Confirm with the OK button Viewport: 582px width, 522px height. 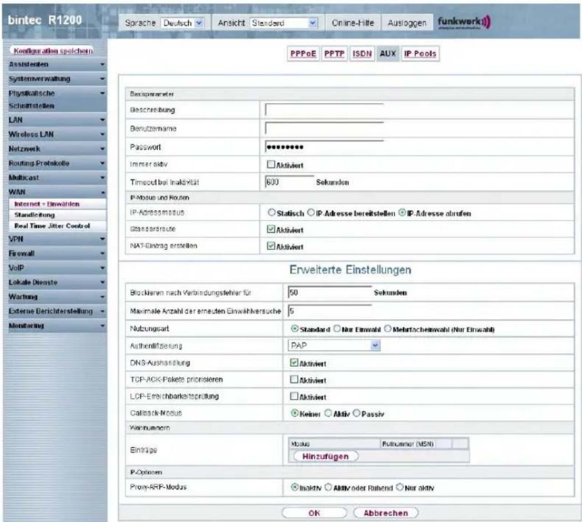(314, 513)
